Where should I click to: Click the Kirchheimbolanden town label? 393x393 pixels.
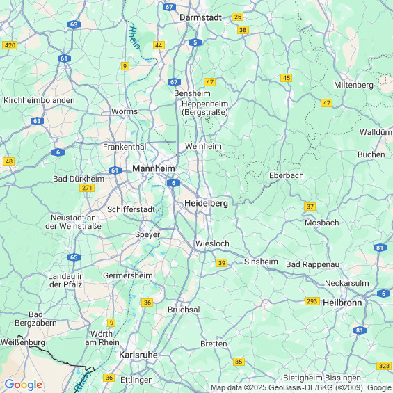(x=39, y=100)
